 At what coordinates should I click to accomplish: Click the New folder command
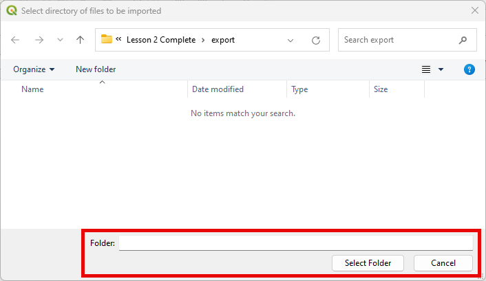click(96, 69)
